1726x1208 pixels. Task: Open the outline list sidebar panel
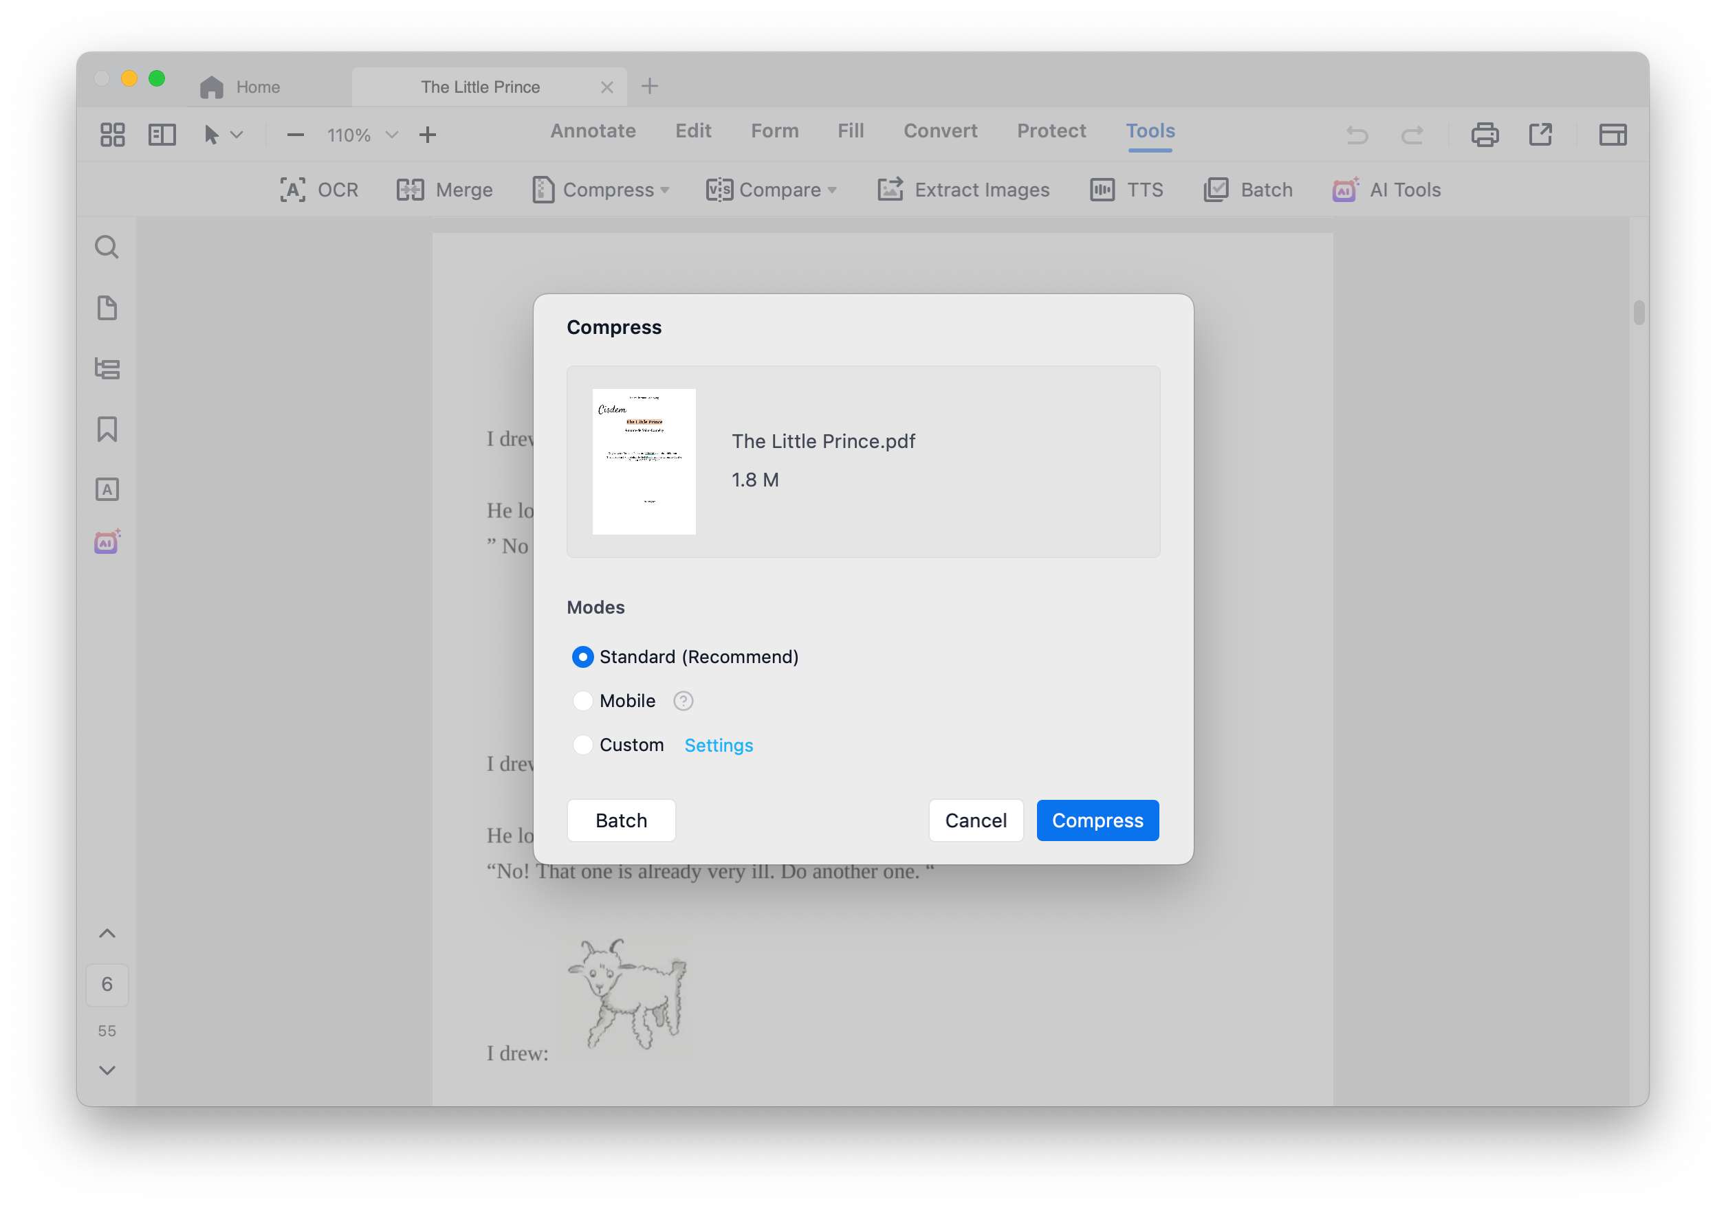point(107,368)
